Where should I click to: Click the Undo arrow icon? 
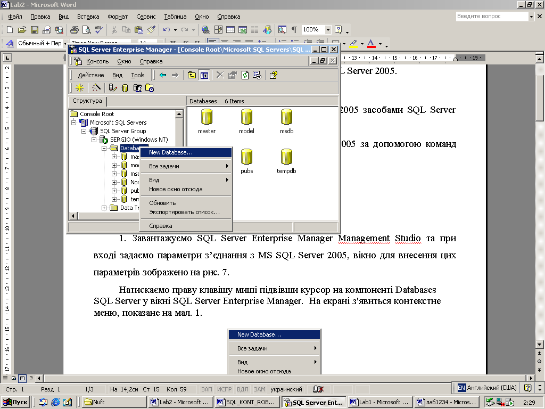tap(167, 30)
